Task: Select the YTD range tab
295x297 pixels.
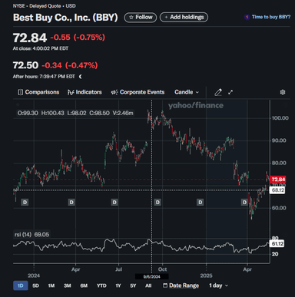Action: coord(101,285)
